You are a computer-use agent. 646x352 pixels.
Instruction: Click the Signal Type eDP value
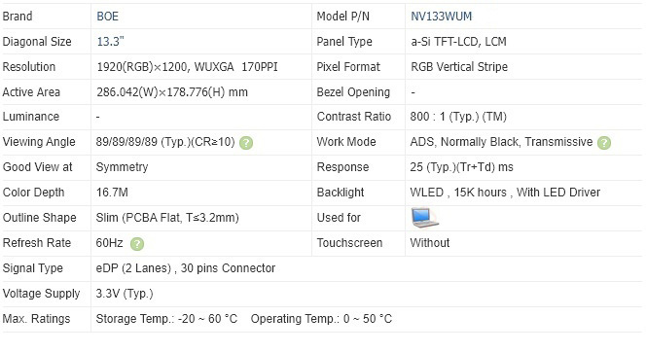(186, 268)
